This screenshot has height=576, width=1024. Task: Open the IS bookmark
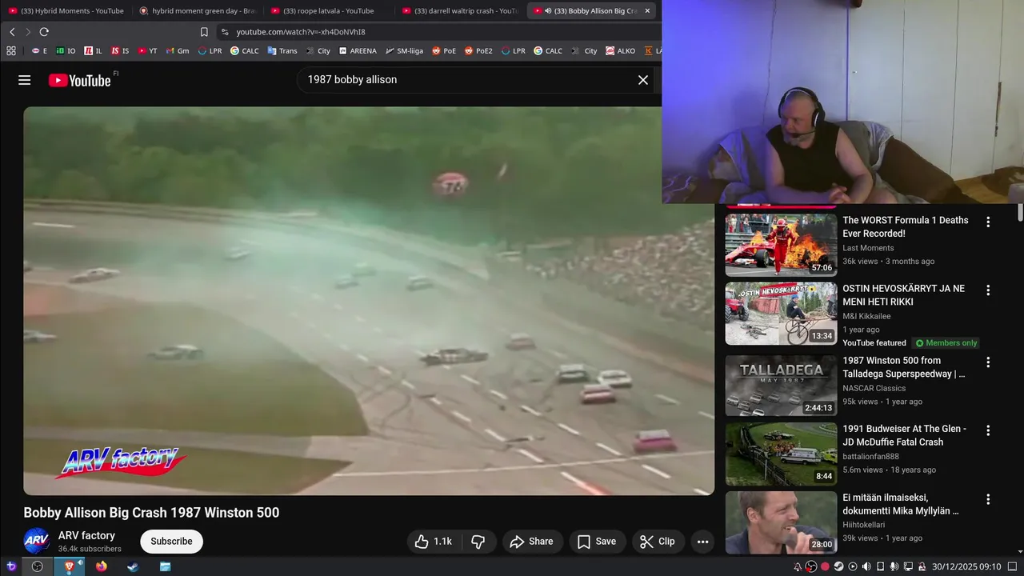(x=120, y=50)
